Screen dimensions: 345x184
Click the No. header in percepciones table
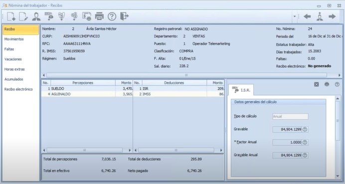click(x=46, y=83)
